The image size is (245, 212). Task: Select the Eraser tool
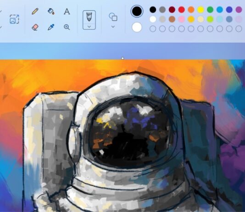point(35,27)
